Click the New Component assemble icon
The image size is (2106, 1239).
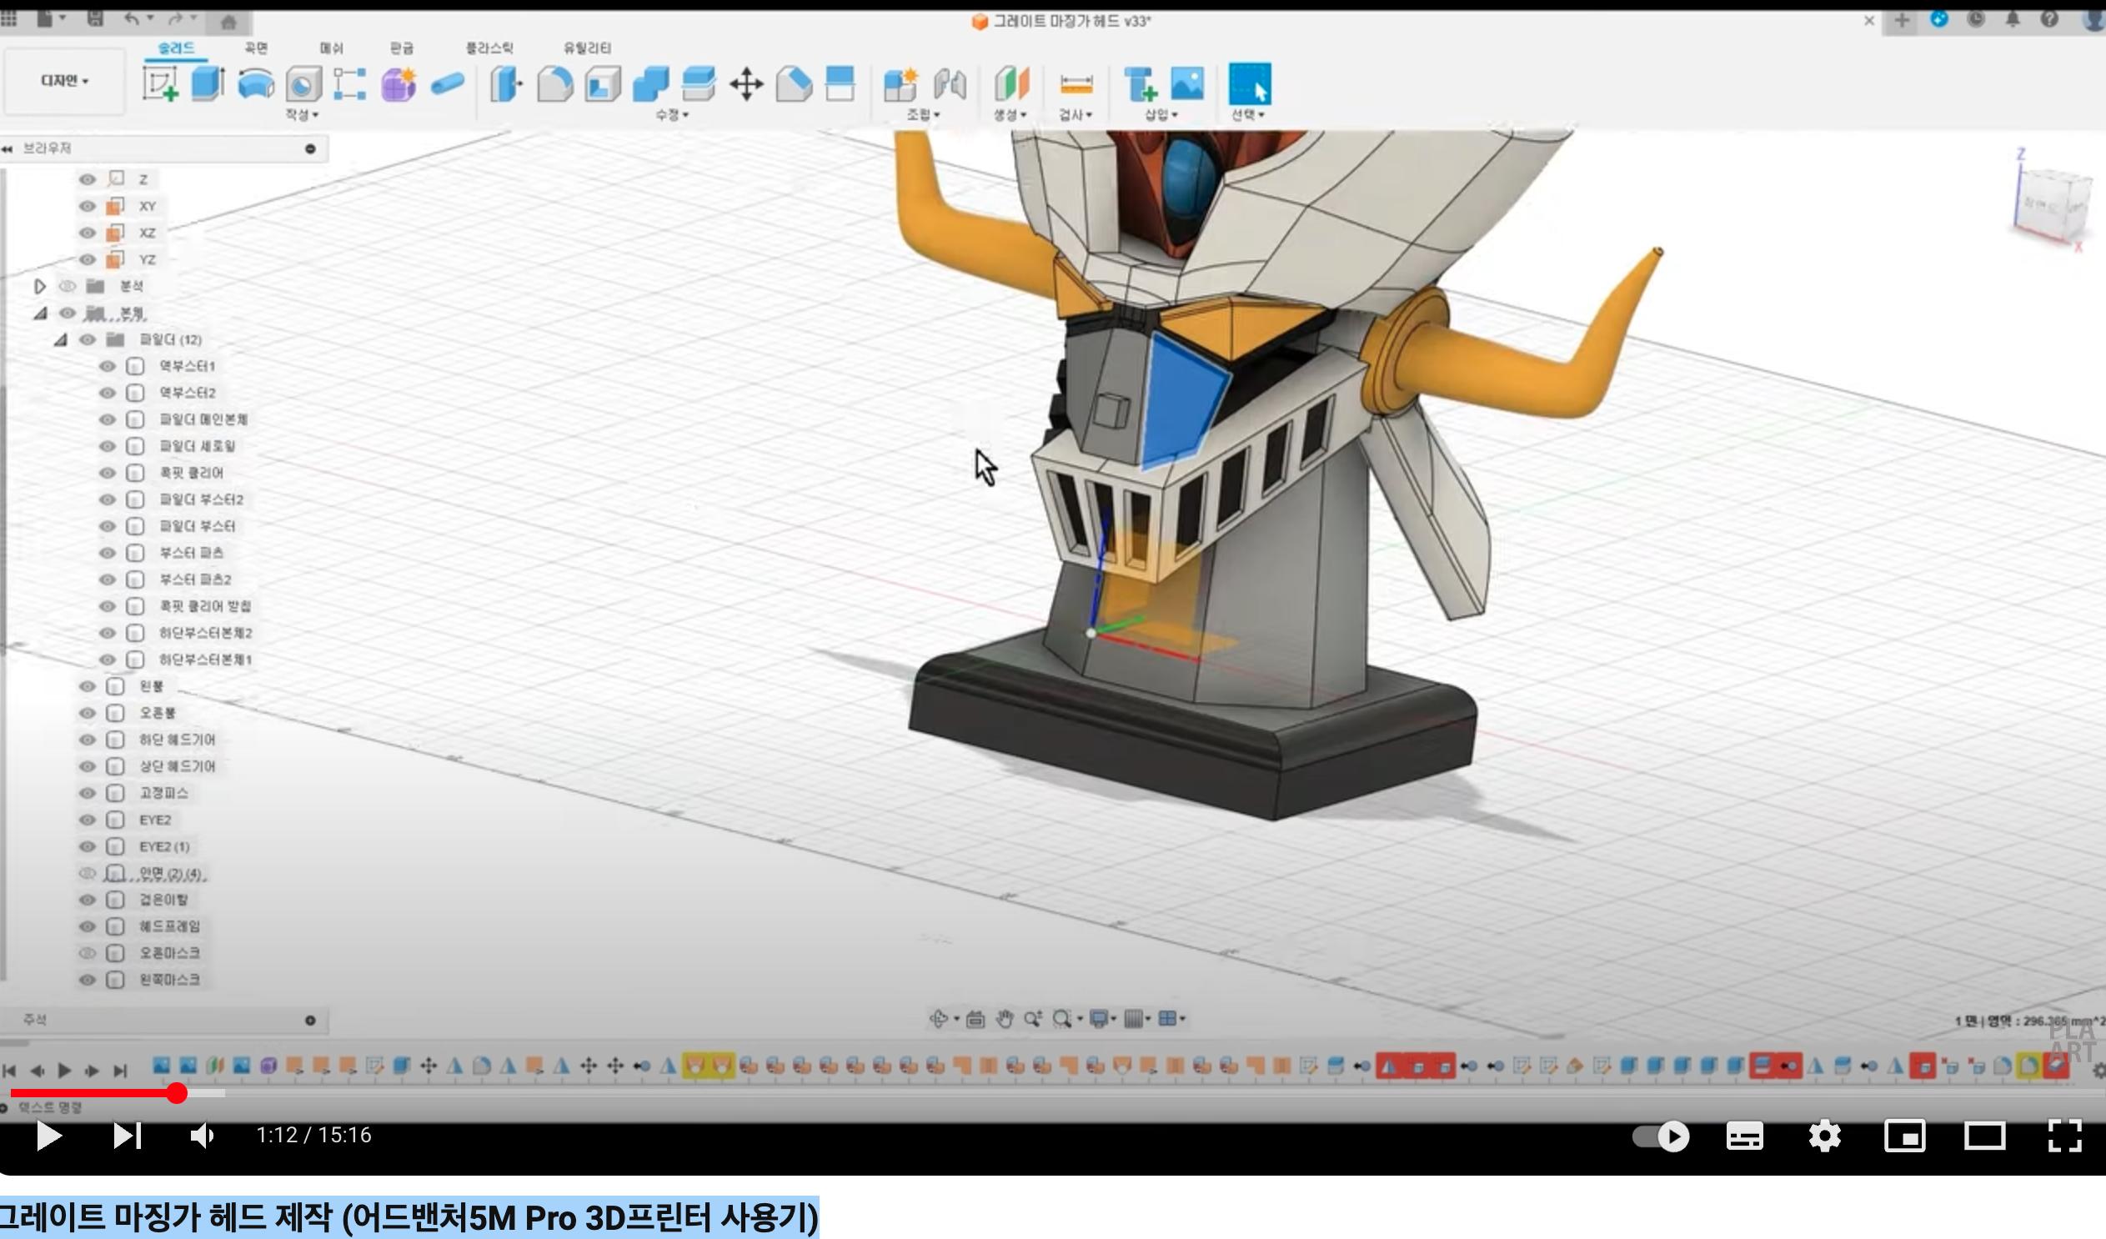(901, 84)
